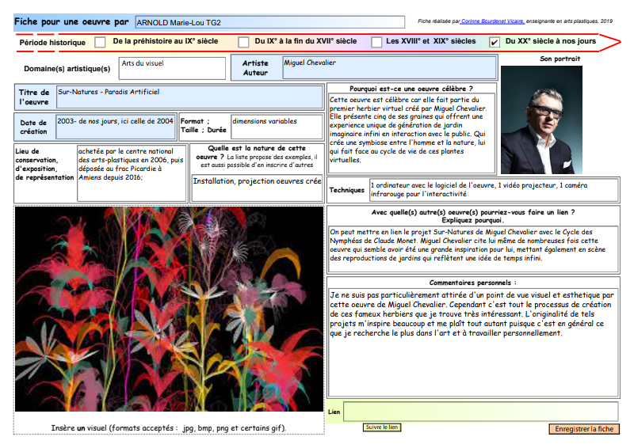This screenshot has width=634, height=448.
Task: Click the 'Enregistrer la fiche' button
Action: [583, 429]
